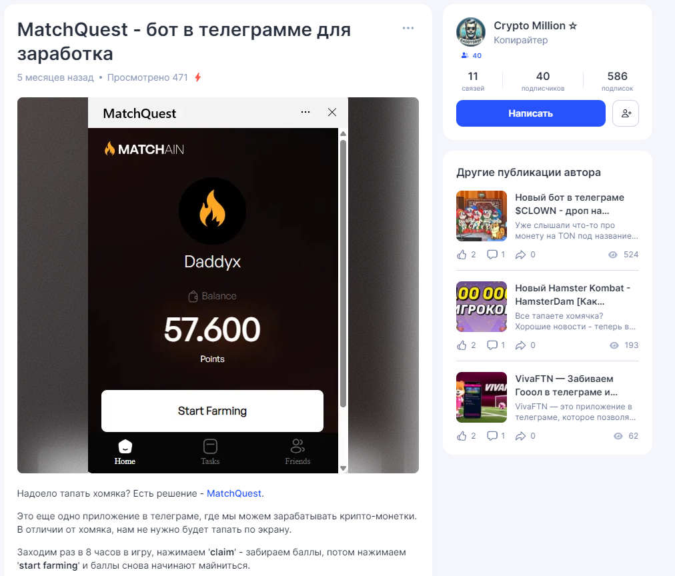Image resolution: width=675 pixels, height=576 pixels.
Task: Click the lightning bolt icon next to views
Action: click(197, 77)
